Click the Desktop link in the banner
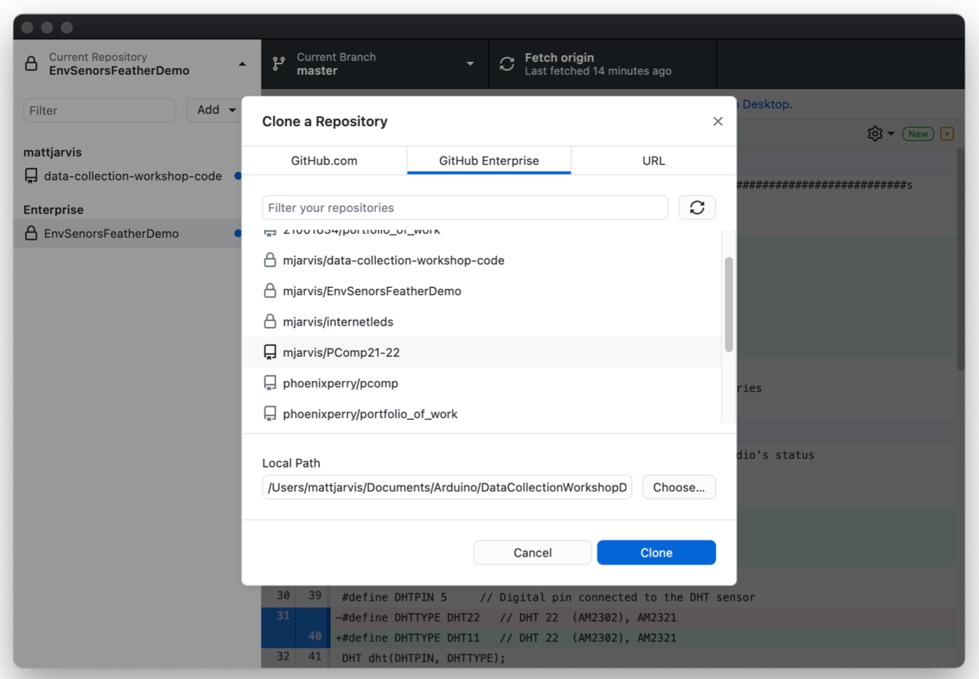The width and height of the screenshot is (979, 679). [766, 104]
